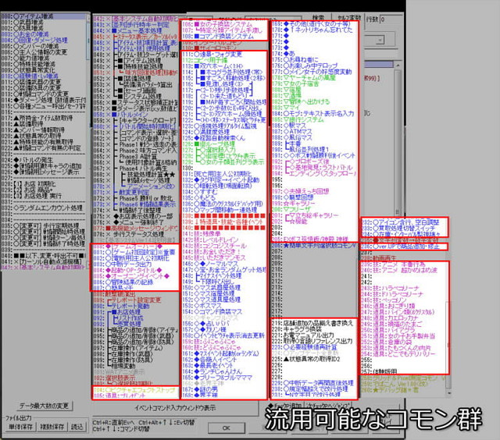Select common 000: アイテム増減
Viewport: 500px width, 440px height.
43,16
